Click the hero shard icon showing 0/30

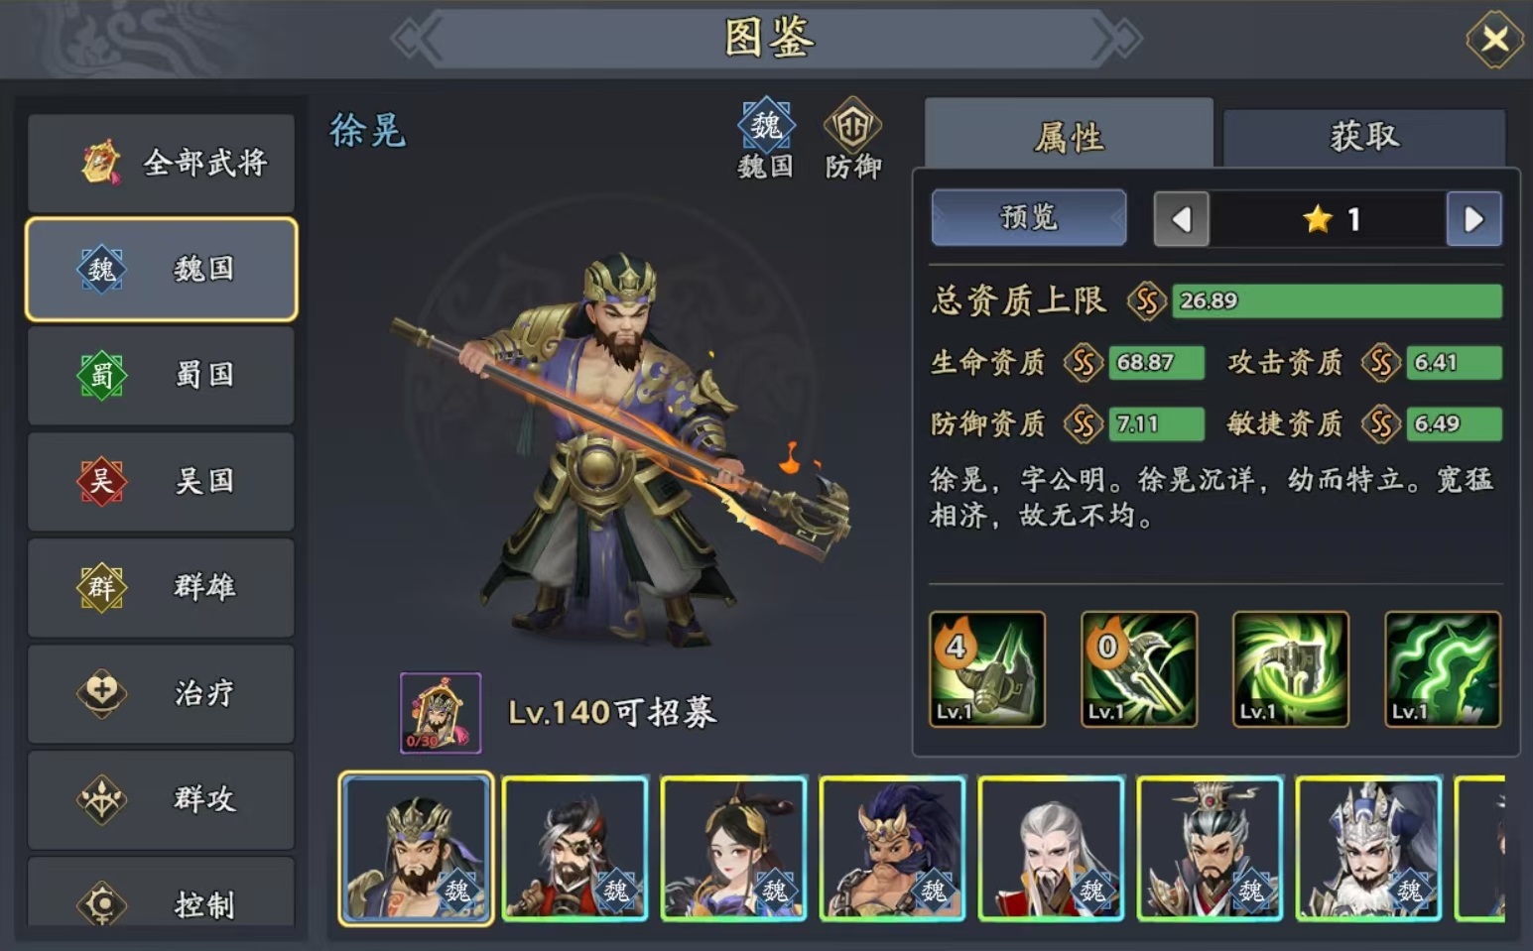441,713
